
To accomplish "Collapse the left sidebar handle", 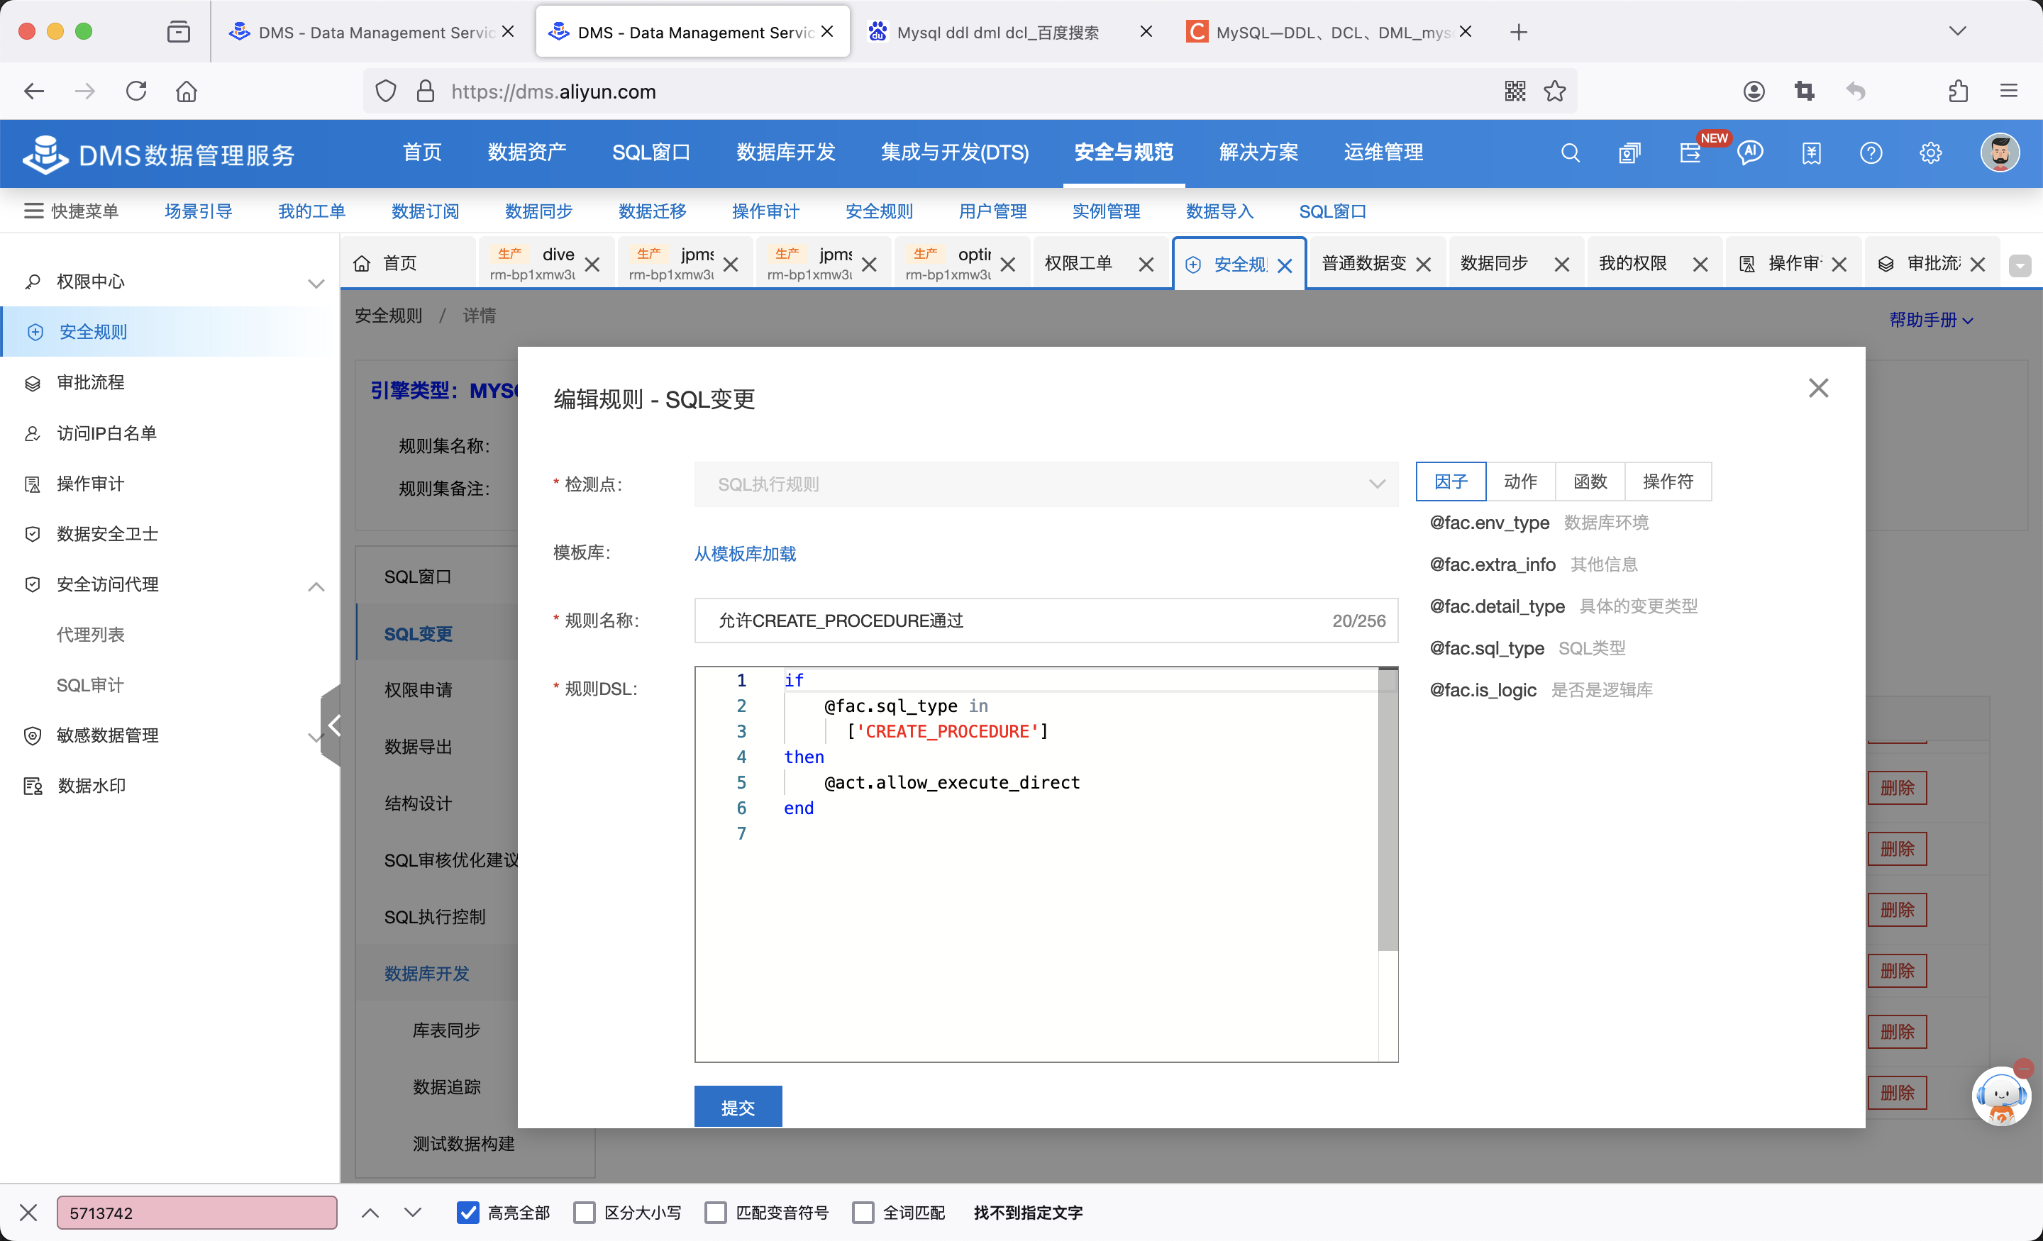I will (x=332, y=725).
